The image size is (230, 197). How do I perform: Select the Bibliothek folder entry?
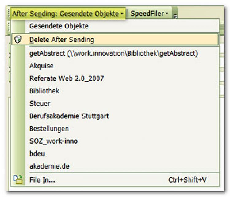click(44, 91)
